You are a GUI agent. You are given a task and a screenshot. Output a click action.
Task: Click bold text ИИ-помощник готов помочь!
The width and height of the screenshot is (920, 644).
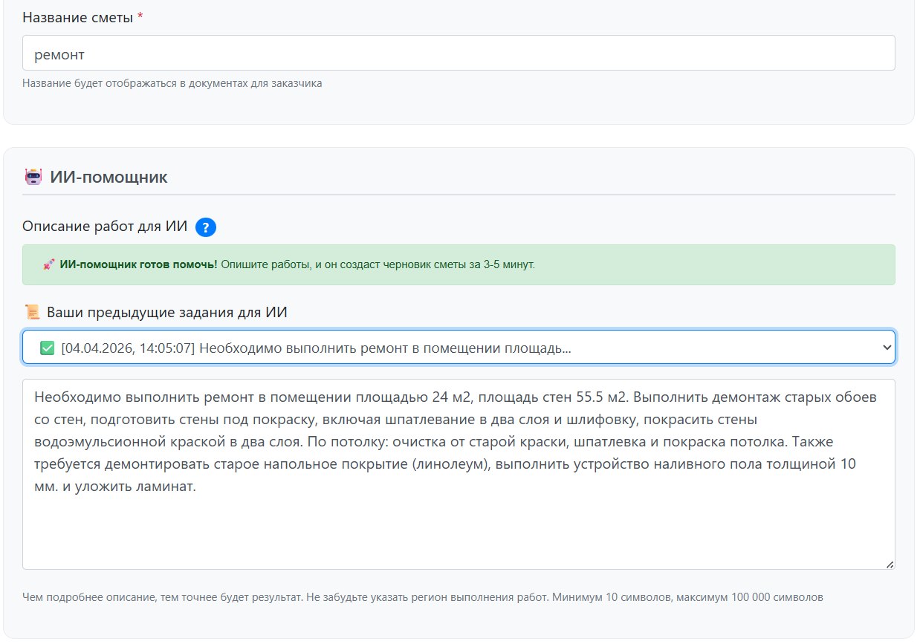(138, 265)
